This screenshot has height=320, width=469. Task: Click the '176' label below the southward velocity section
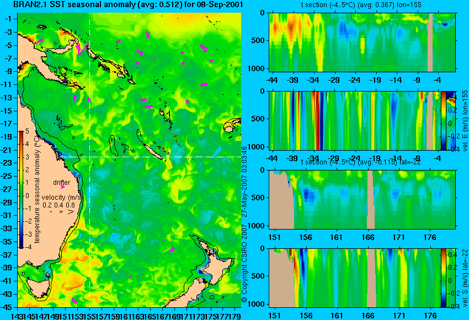click(430, 316)
